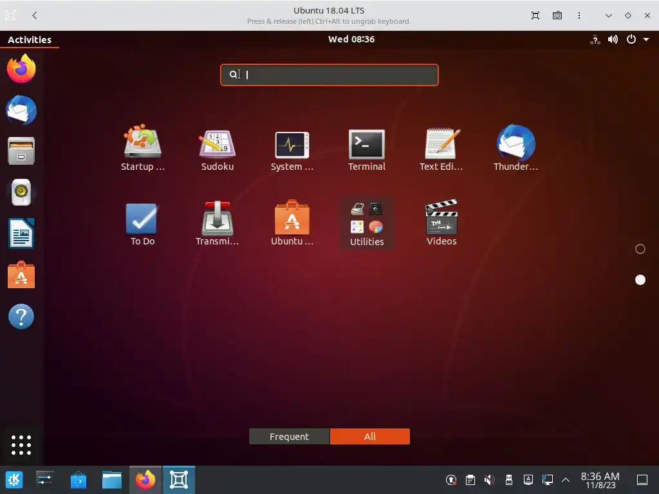The width and height of the screenshot is (659, 494).
Task: Open the clock Wed 08:36 menu
Action: [351, 39]
